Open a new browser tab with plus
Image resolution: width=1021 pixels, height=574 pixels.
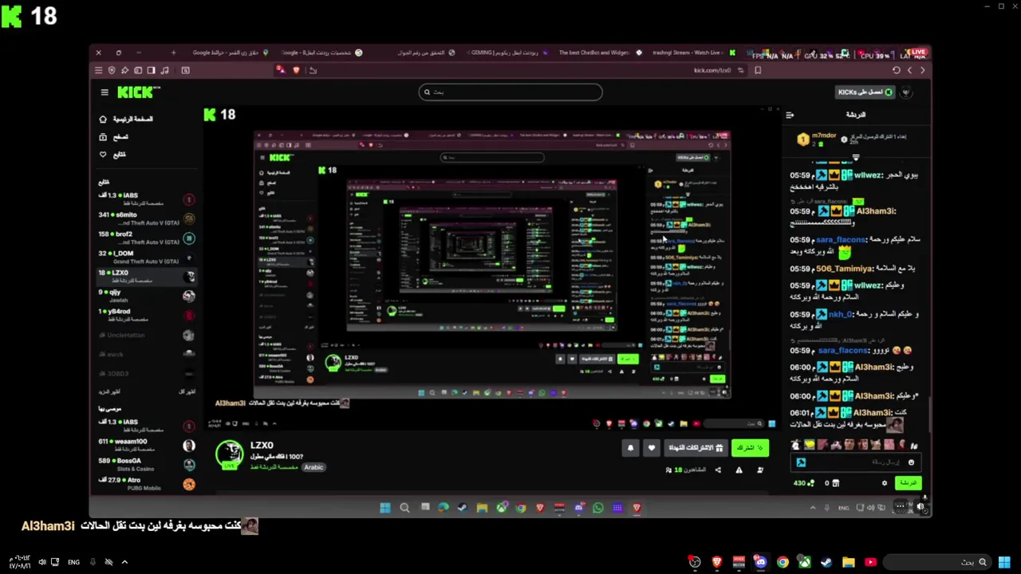pos(173,53)
